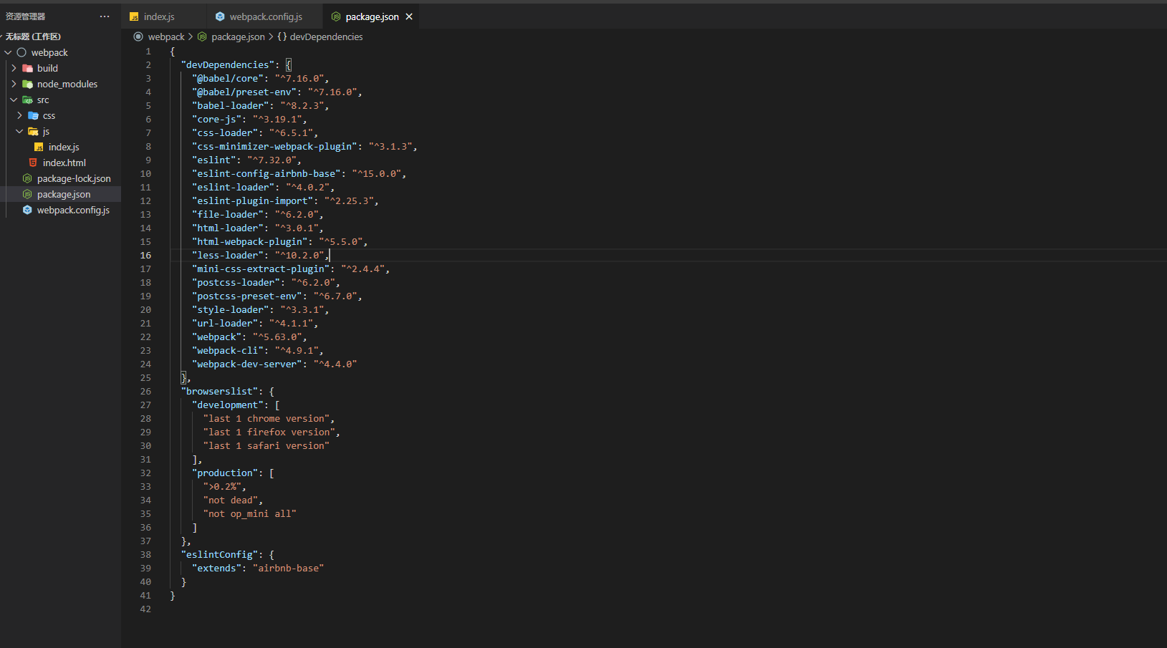Expand the node_modules folder chevron
This screenshot has width=1167, height=648.
point(14,84)
